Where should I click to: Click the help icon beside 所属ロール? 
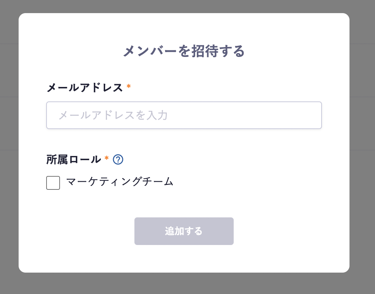(118, 159)
